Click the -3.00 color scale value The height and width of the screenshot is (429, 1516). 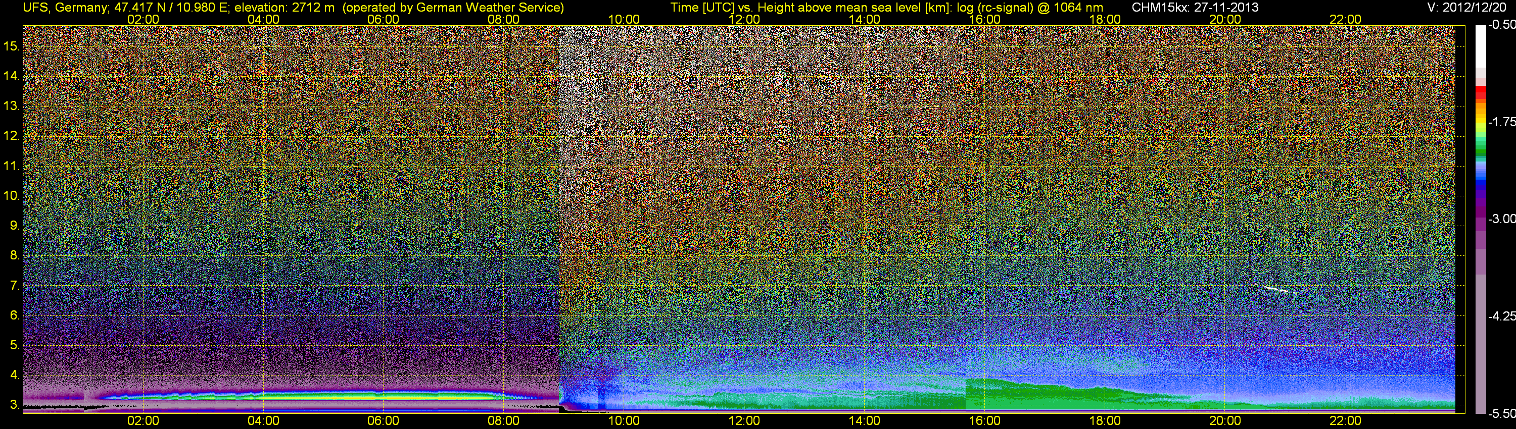[1501, 219]
